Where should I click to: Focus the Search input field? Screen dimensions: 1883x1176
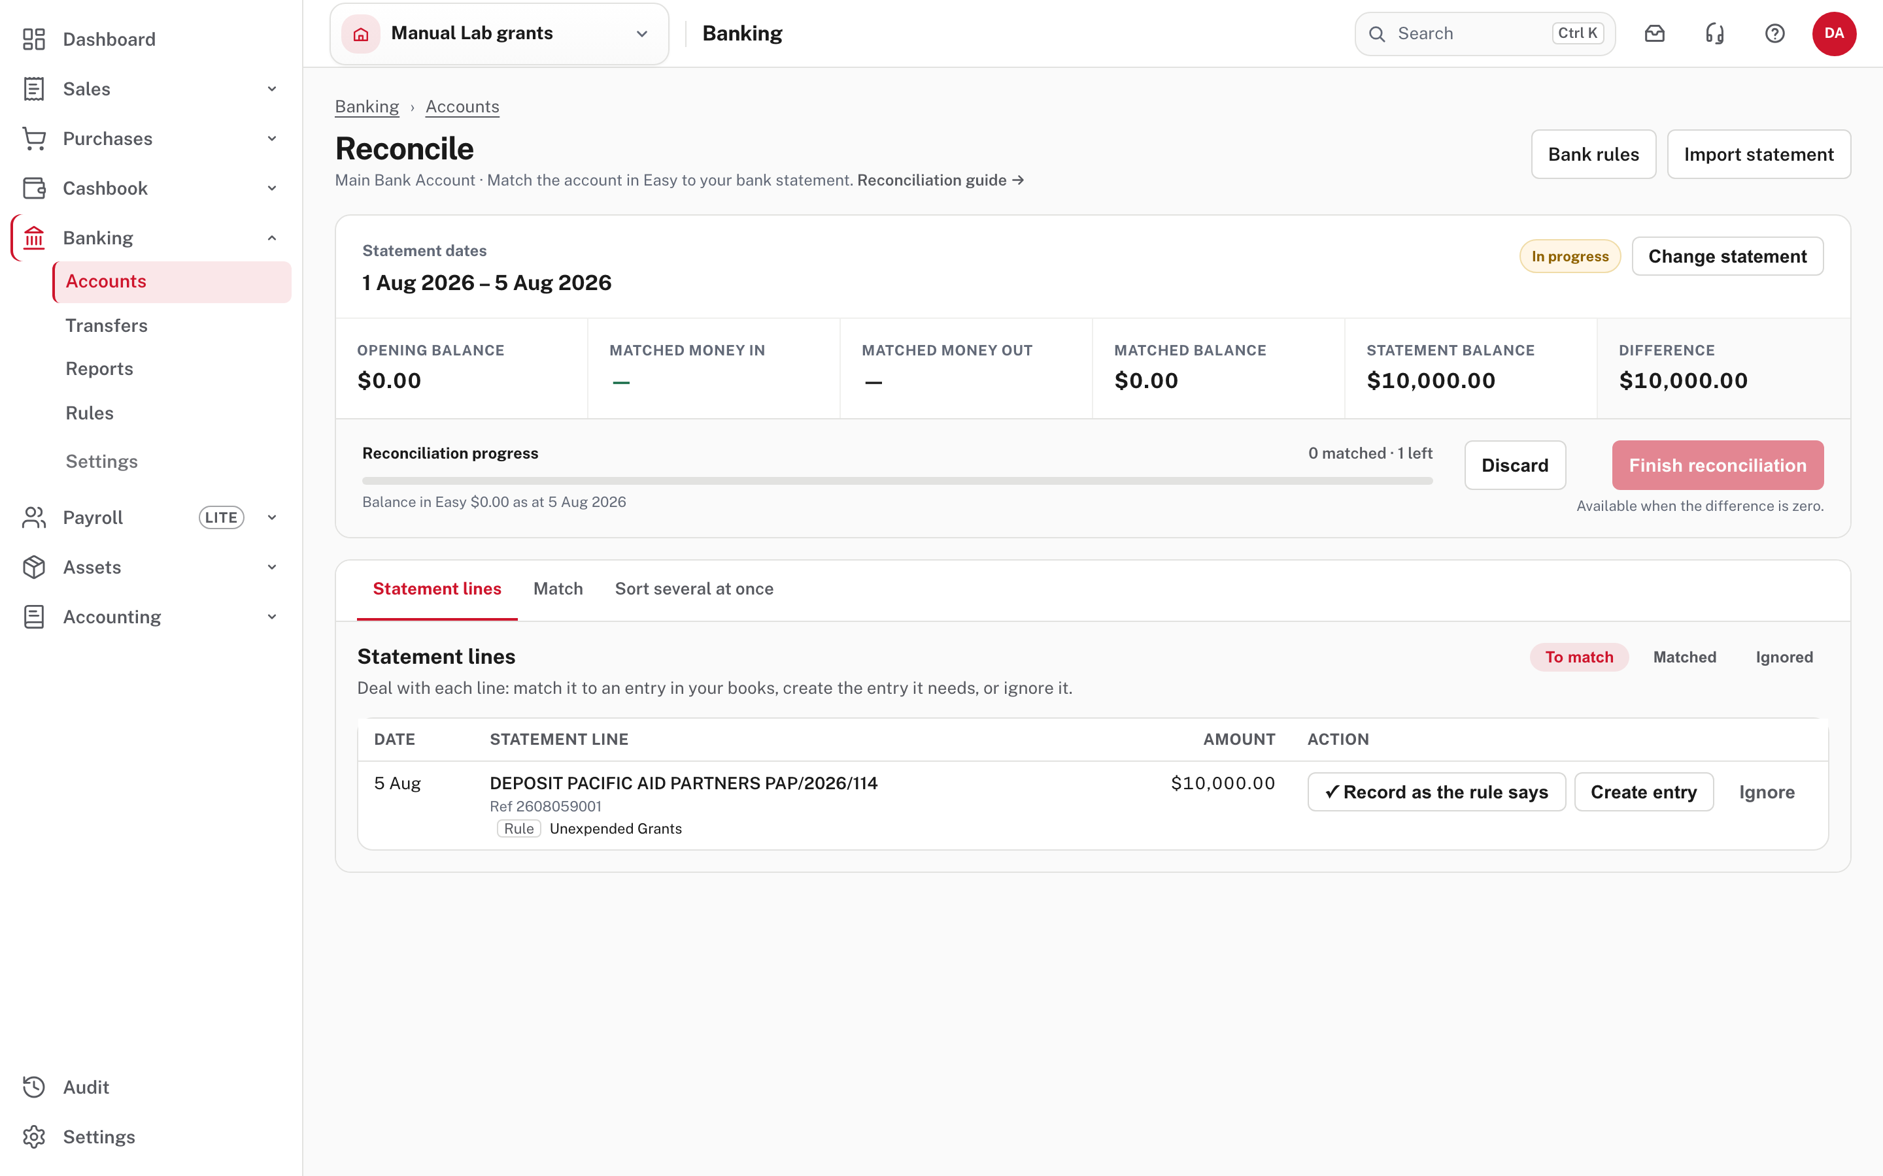tap(1485, 33)
